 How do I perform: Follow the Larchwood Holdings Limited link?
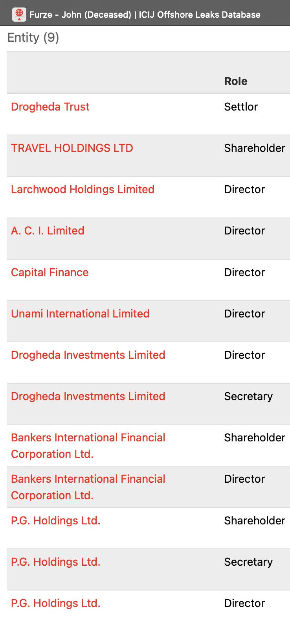(x=83, y=189)
